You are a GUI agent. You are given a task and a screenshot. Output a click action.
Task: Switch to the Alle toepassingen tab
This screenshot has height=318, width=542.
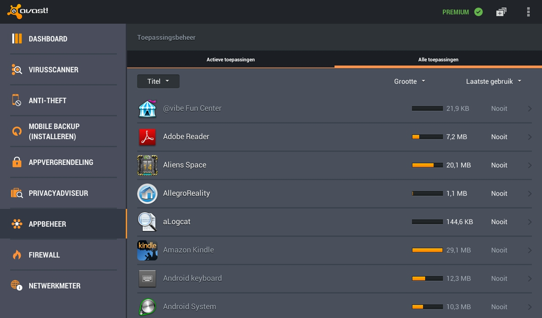438,60
